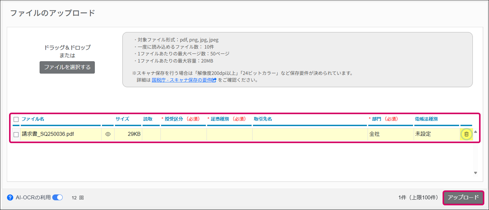The image size is (489, 210).
Task: Disable the AI-OCRの利用 toggle
Action: click(57, 198)
